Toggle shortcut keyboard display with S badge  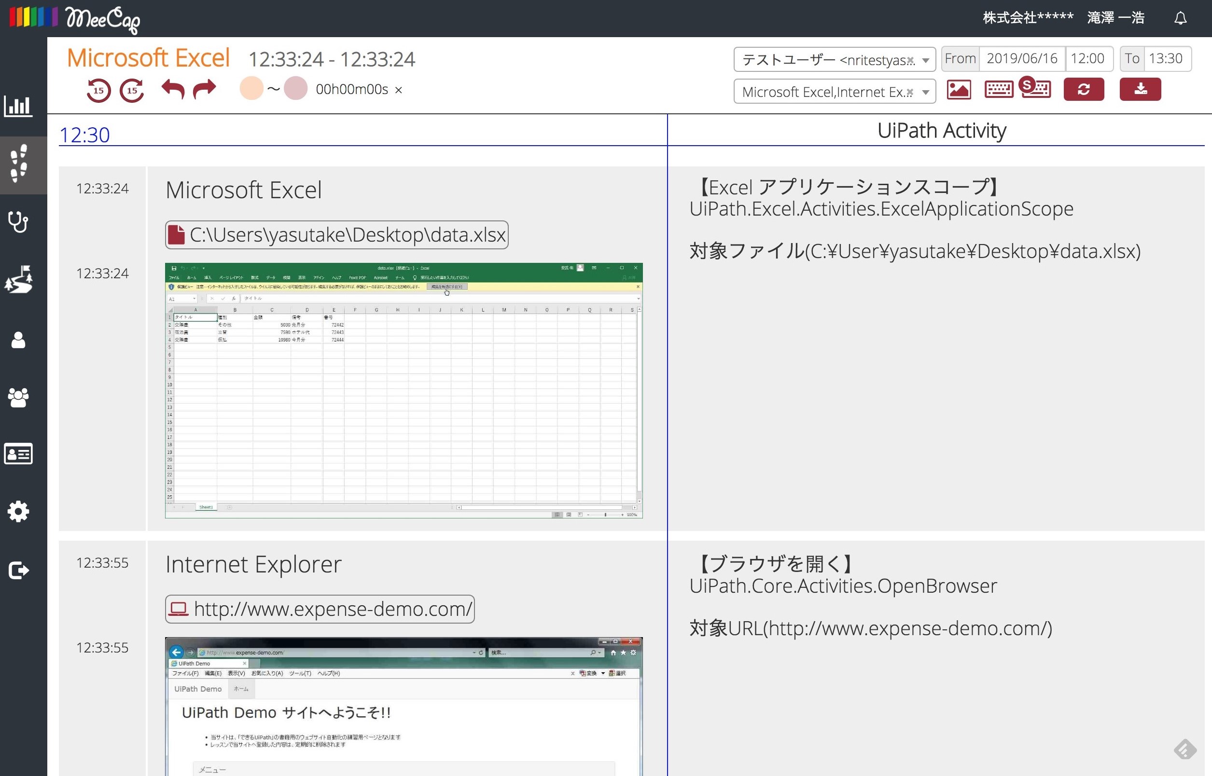pyautogui.click(x=1035, y=88)
